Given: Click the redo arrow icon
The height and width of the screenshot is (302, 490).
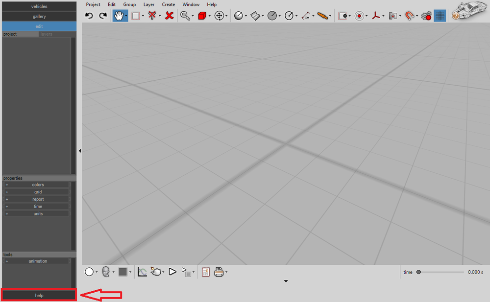Looking at the screenshot, I should (x=103, y=16).
